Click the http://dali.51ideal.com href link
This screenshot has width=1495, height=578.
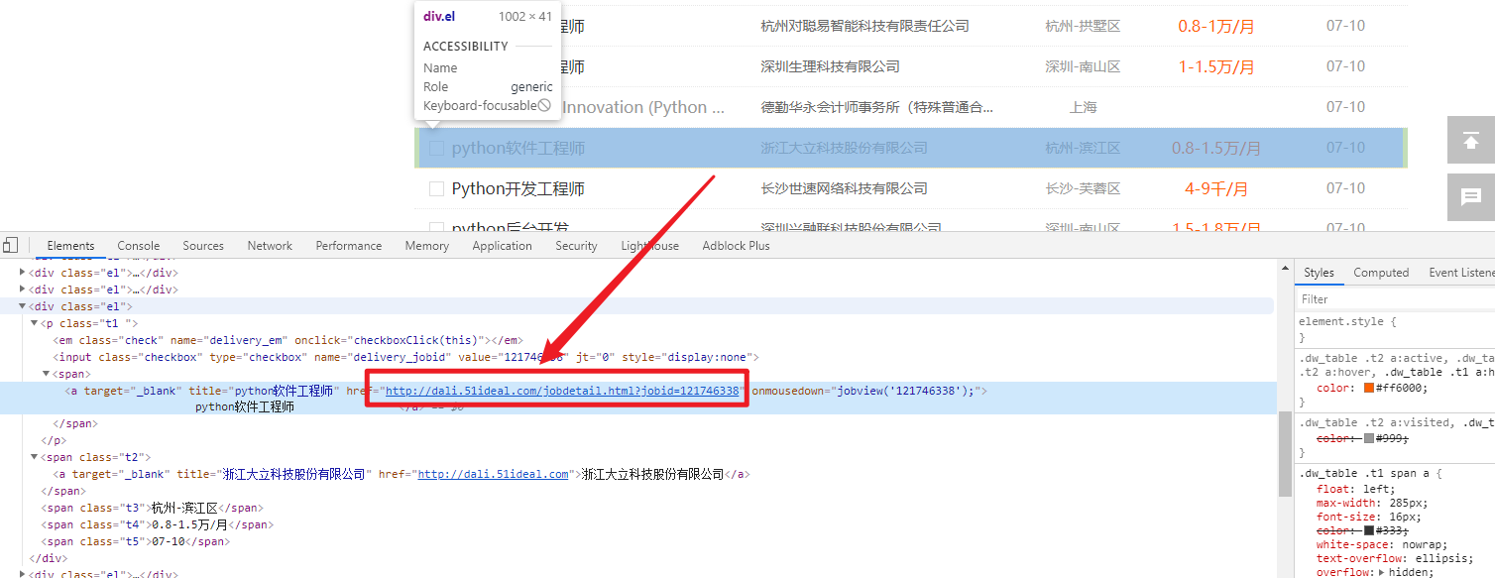point(494,474)
